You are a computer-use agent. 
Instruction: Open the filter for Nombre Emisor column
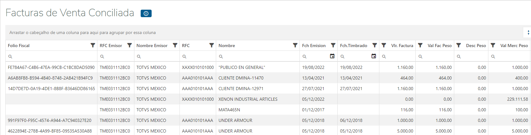(175, 45)
